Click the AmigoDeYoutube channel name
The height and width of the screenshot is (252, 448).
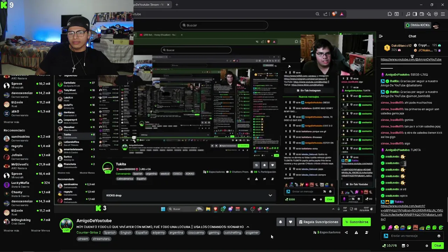(x=94, y=221)
